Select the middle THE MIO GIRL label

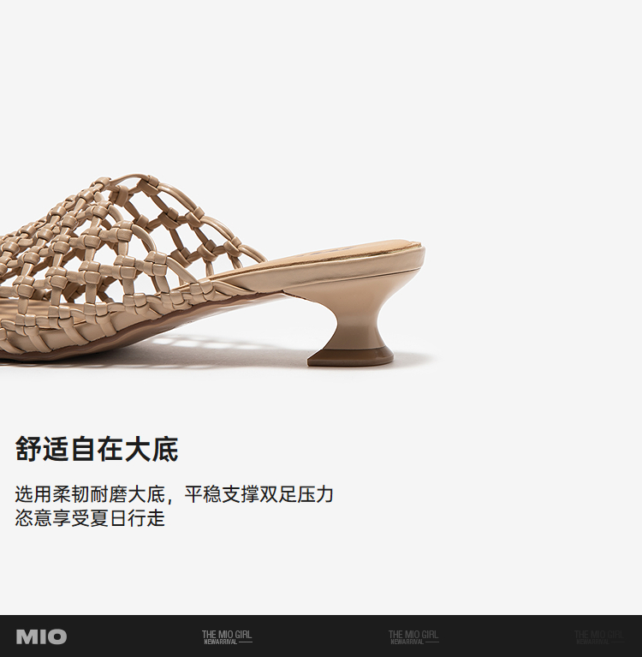413,635
